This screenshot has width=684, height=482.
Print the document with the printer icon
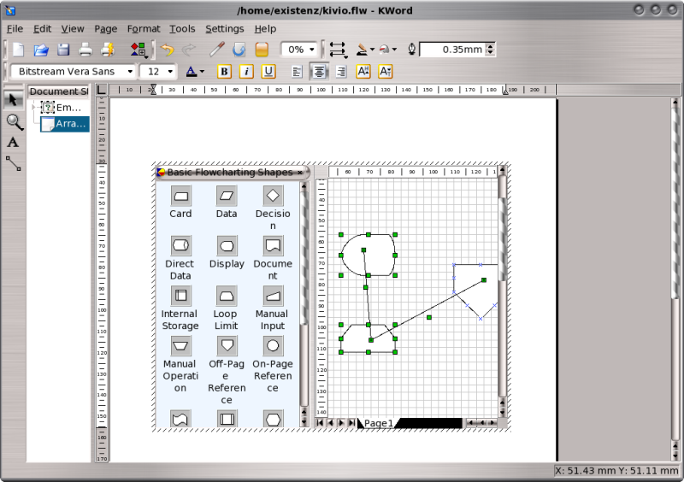(x=85, y=50)
